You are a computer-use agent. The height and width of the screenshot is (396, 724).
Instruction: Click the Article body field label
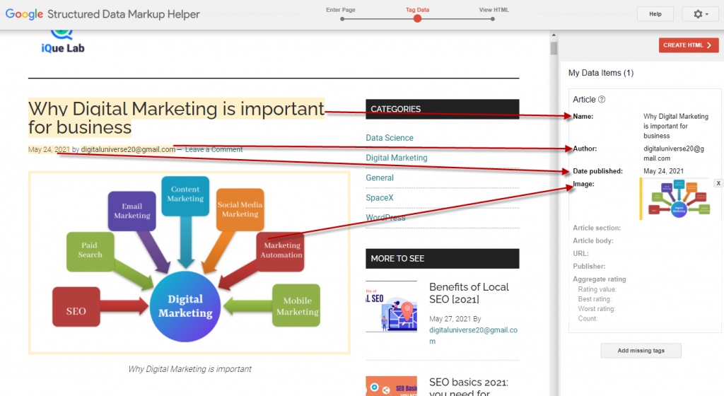[593, 241]
